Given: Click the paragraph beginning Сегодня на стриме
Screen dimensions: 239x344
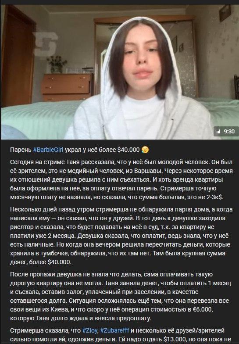Looking at the screenshot, I should pyautogui.click(x=121, y=179).
